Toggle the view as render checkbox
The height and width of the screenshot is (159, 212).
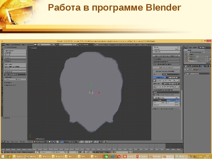154,95
